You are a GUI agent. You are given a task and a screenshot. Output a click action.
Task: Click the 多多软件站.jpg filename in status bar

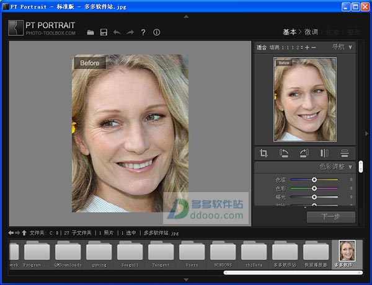coord(161,233)
